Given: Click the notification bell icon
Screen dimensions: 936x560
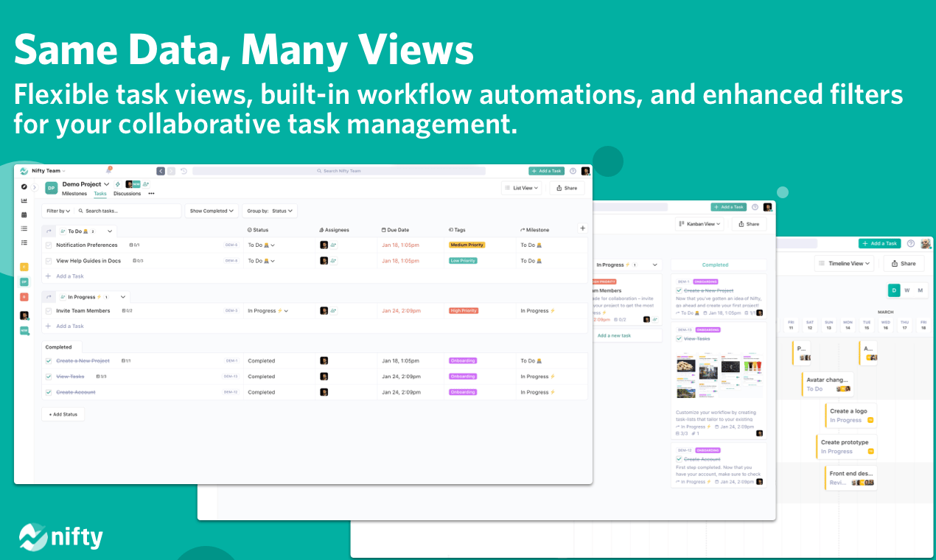Looking at the screenshot, I should coord(109,170).
